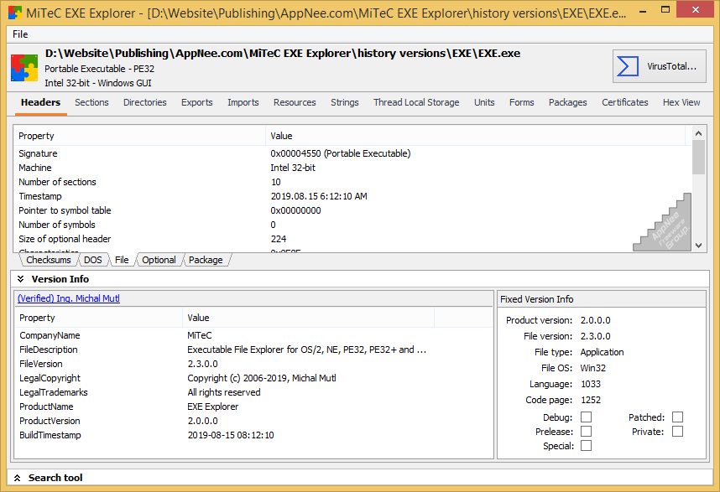This screenshot has height=492, width=720.
Task: Select the ProductVersion row
Action: pos(254,421)
